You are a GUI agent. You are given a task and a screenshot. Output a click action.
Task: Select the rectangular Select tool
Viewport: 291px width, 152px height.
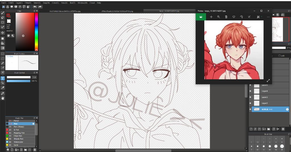tap(3, 53)
